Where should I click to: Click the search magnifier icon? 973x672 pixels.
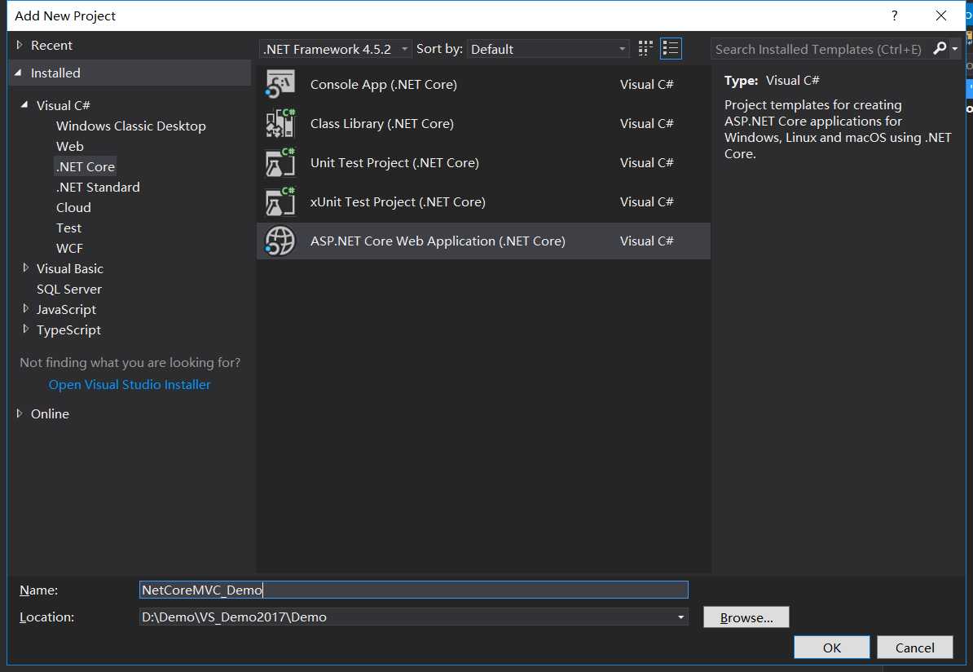[940, 48]
